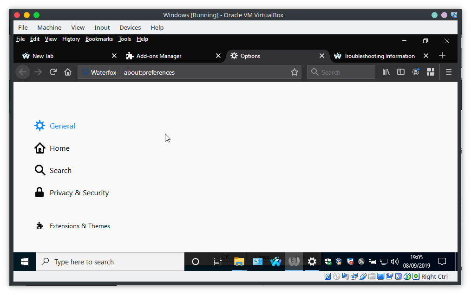Bookmark this page with the star icon
Viewport: 471px width, 295px height.
[294, 72]
